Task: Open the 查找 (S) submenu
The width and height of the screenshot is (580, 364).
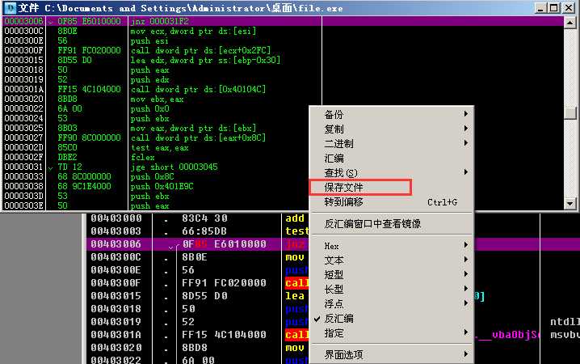Action: pos(391,172)
